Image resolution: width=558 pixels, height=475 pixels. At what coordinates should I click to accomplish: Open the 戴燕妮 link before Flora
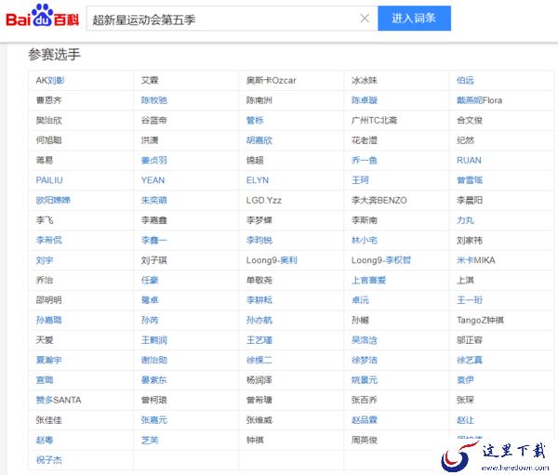pos(470,100)
